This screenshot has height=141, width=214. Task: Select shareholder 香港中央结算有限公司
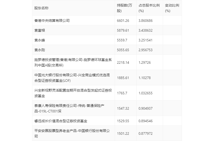pos(52,21)
